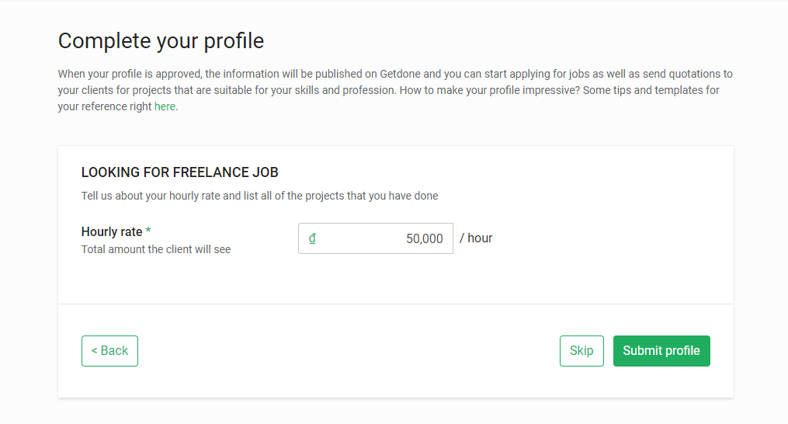
Task: Click the 50,000 value in the rate field
Action: coord(424,239)
